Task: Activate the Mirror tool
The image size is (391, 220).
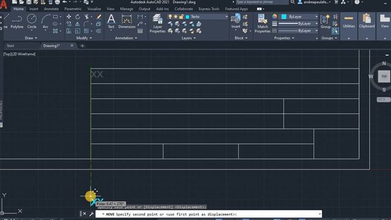Action: 78,24
